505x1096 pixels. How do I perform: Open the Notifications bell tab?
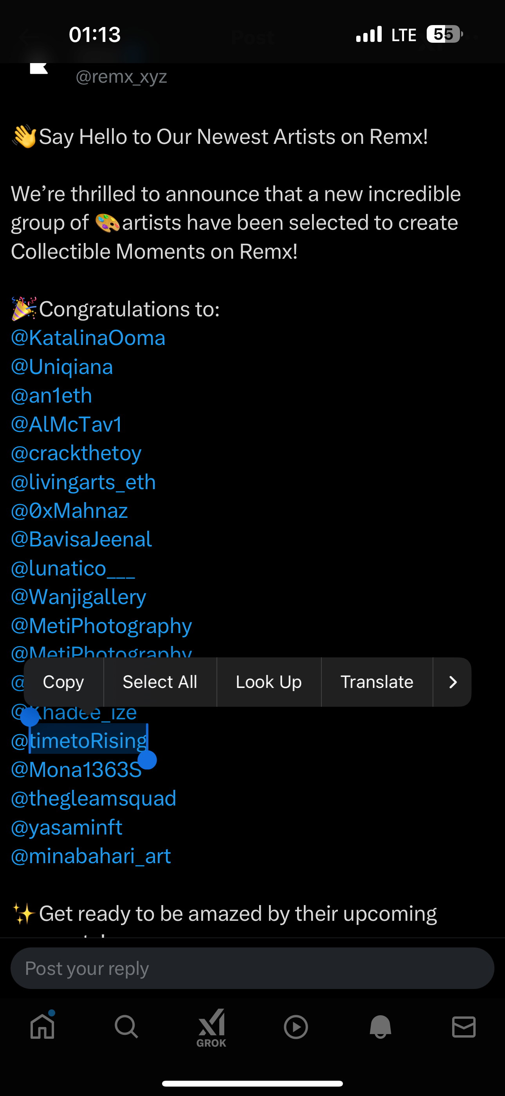click(380, 1026)
